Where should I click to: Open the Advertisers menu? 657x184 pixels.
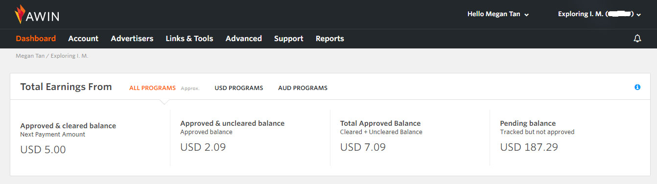[132, 38]
